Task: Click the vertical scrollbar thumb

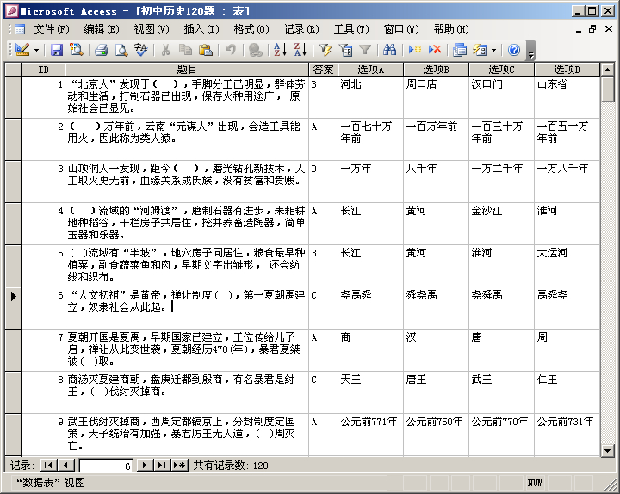Action: point(607,90)
